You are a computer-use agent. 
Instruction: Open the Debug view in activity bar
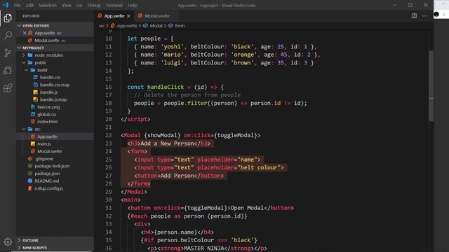(8, 70)
